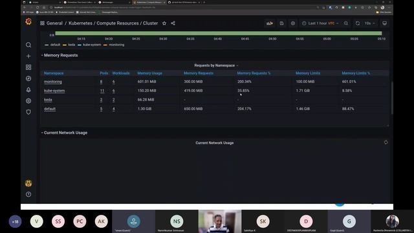Click the dashboards grid icon beside General
Screen dimensions: 414x233
pyautogui.click(x=42, y=23)
